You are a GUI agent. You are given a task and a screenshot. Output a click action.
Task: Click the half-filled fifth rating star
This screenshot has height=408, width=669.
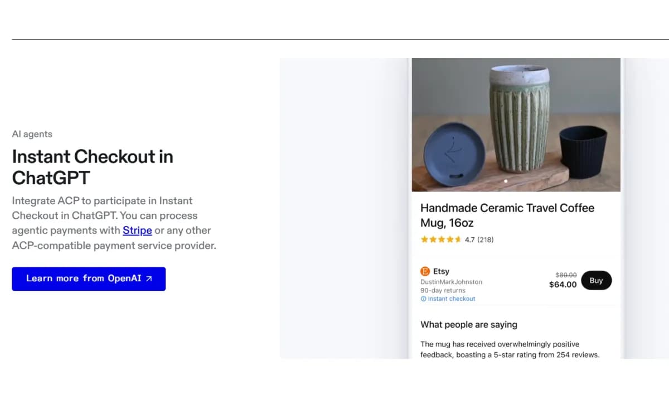[x=459, y=239]
